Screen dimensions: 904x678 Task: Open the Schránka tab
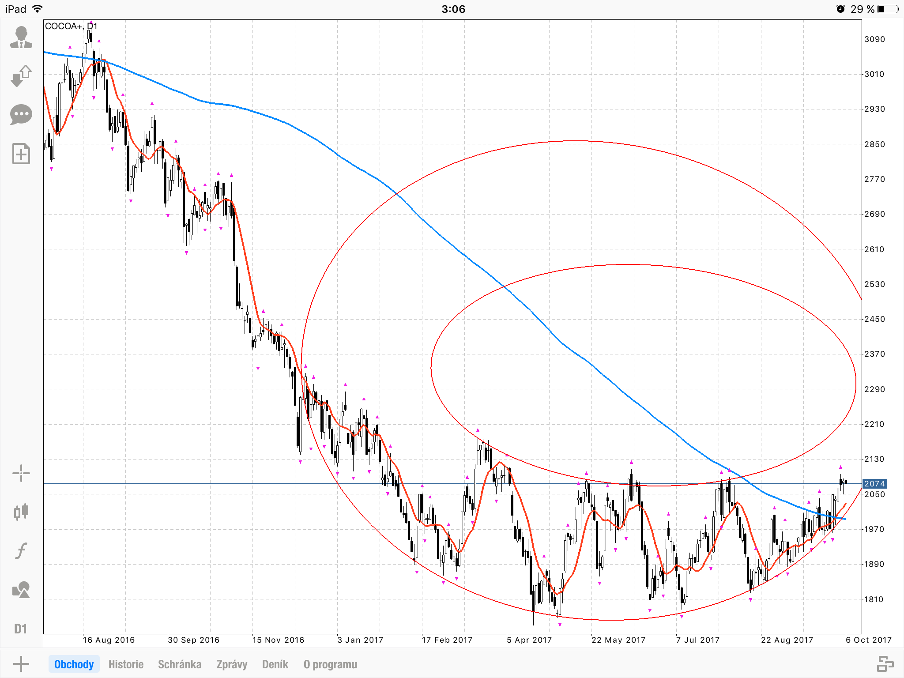[x=180, y=664]
